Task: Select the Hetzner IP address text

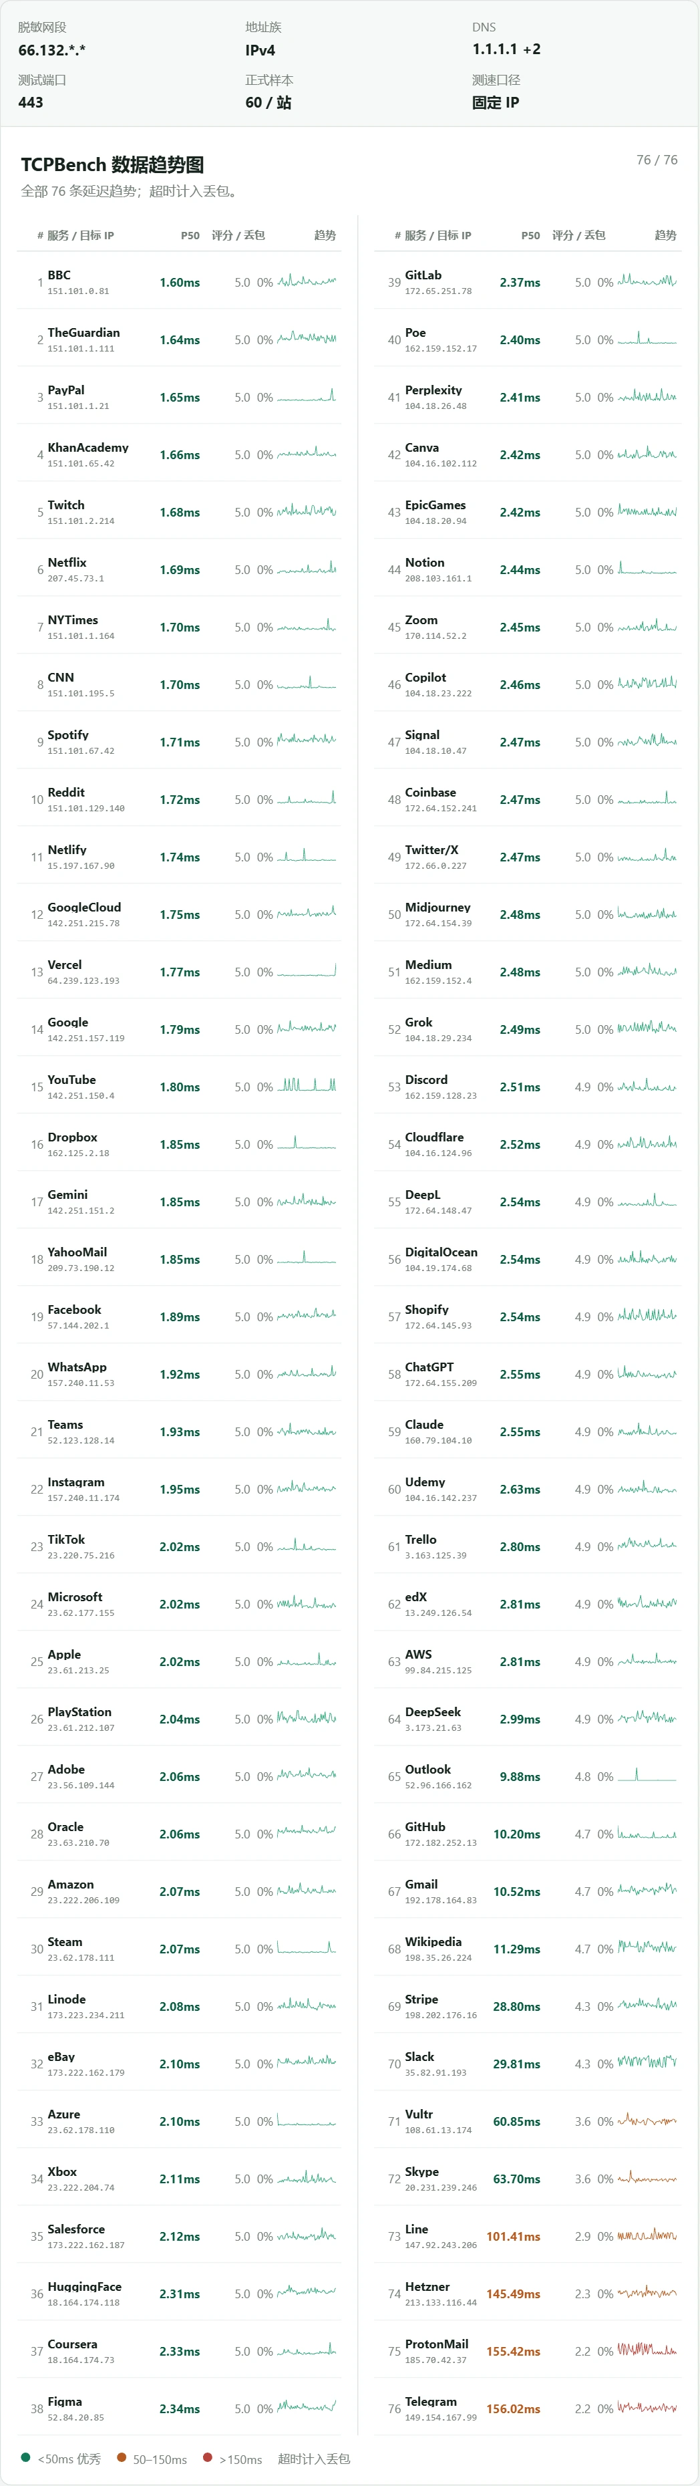Action: tap(441, 2303)
